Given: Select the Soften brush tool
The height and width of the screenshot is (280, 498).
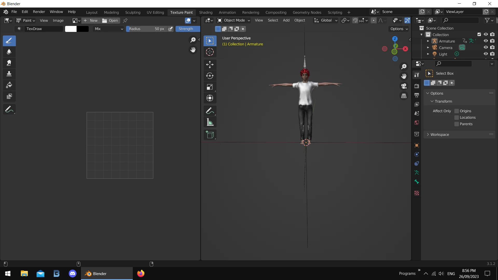Looking at the screenshot, I should click(x=9, y=52).
